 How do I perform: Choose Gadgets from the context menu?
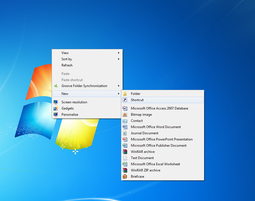click(87, 108)
